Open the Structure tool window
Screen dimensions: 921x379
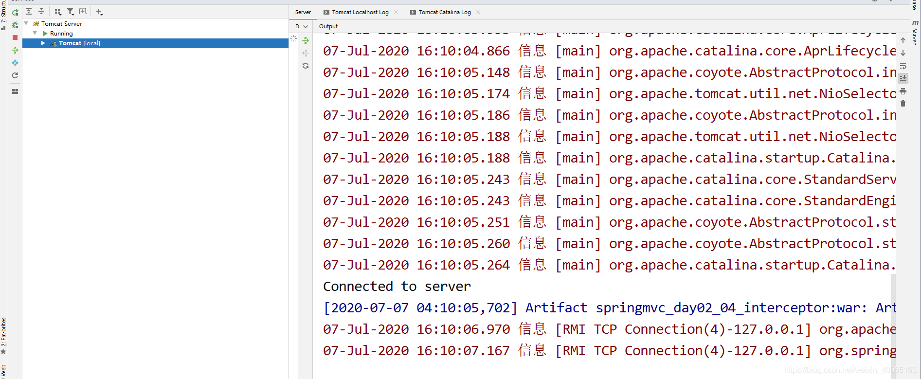[3, 15]
